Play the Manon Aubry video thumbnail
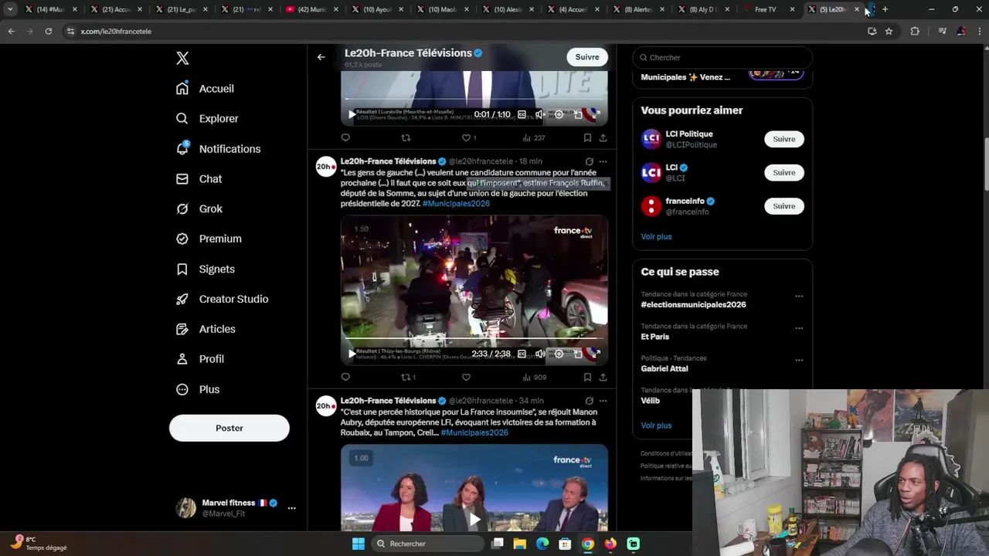 tap(474, 519)
